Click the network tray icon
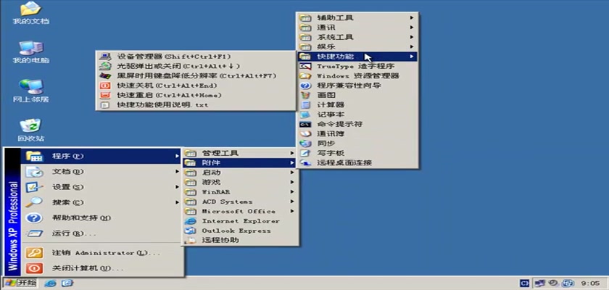This screenshot has height=290, width=609. click(x=540, y=283)
